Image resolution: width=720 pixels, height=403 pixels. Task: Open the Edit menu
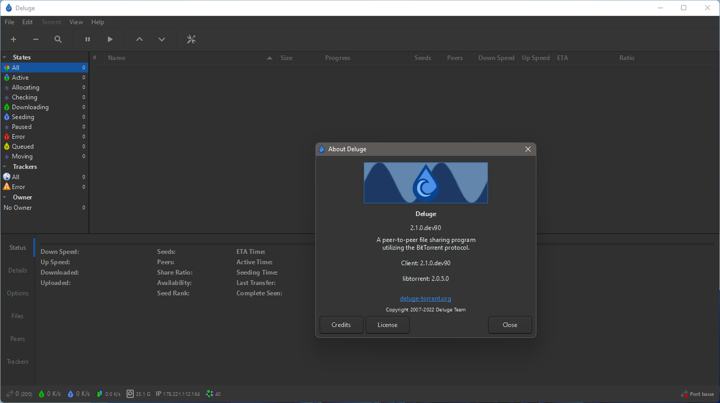[28, 22]
